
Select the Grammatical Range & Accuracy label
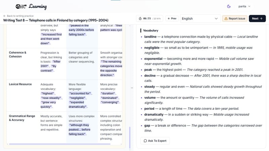22,118
